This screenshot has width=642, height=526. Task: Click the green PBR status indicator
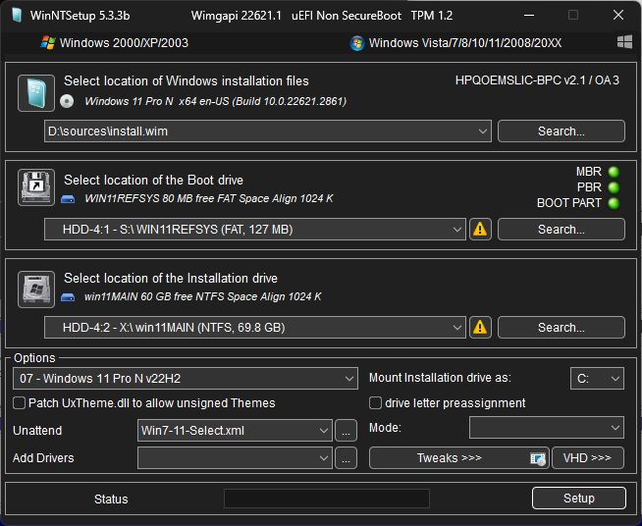coord(614,187)
